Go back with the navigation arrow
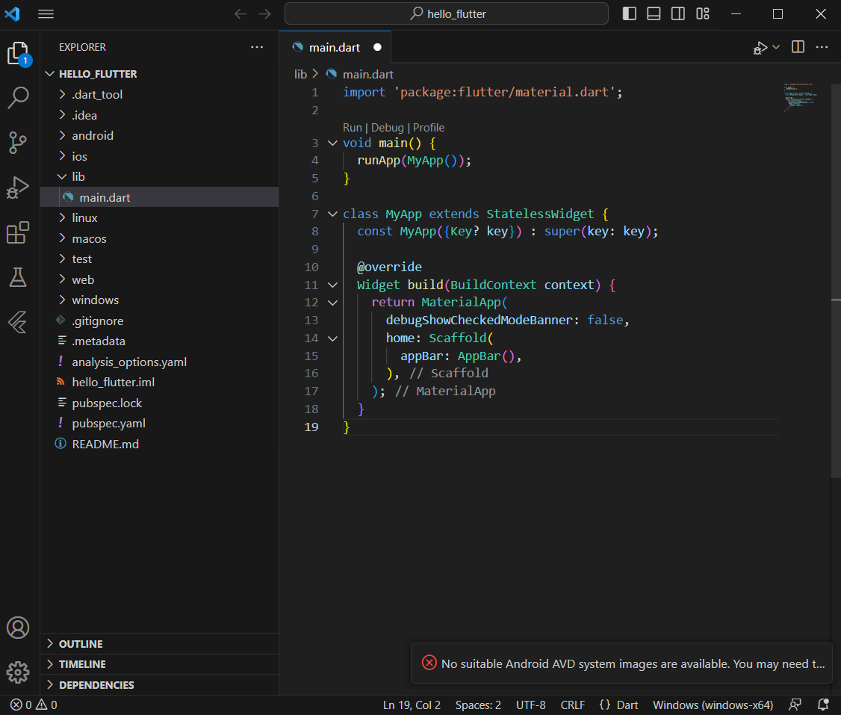The width and height of the screenshot is (841, 715). point(240,14)
